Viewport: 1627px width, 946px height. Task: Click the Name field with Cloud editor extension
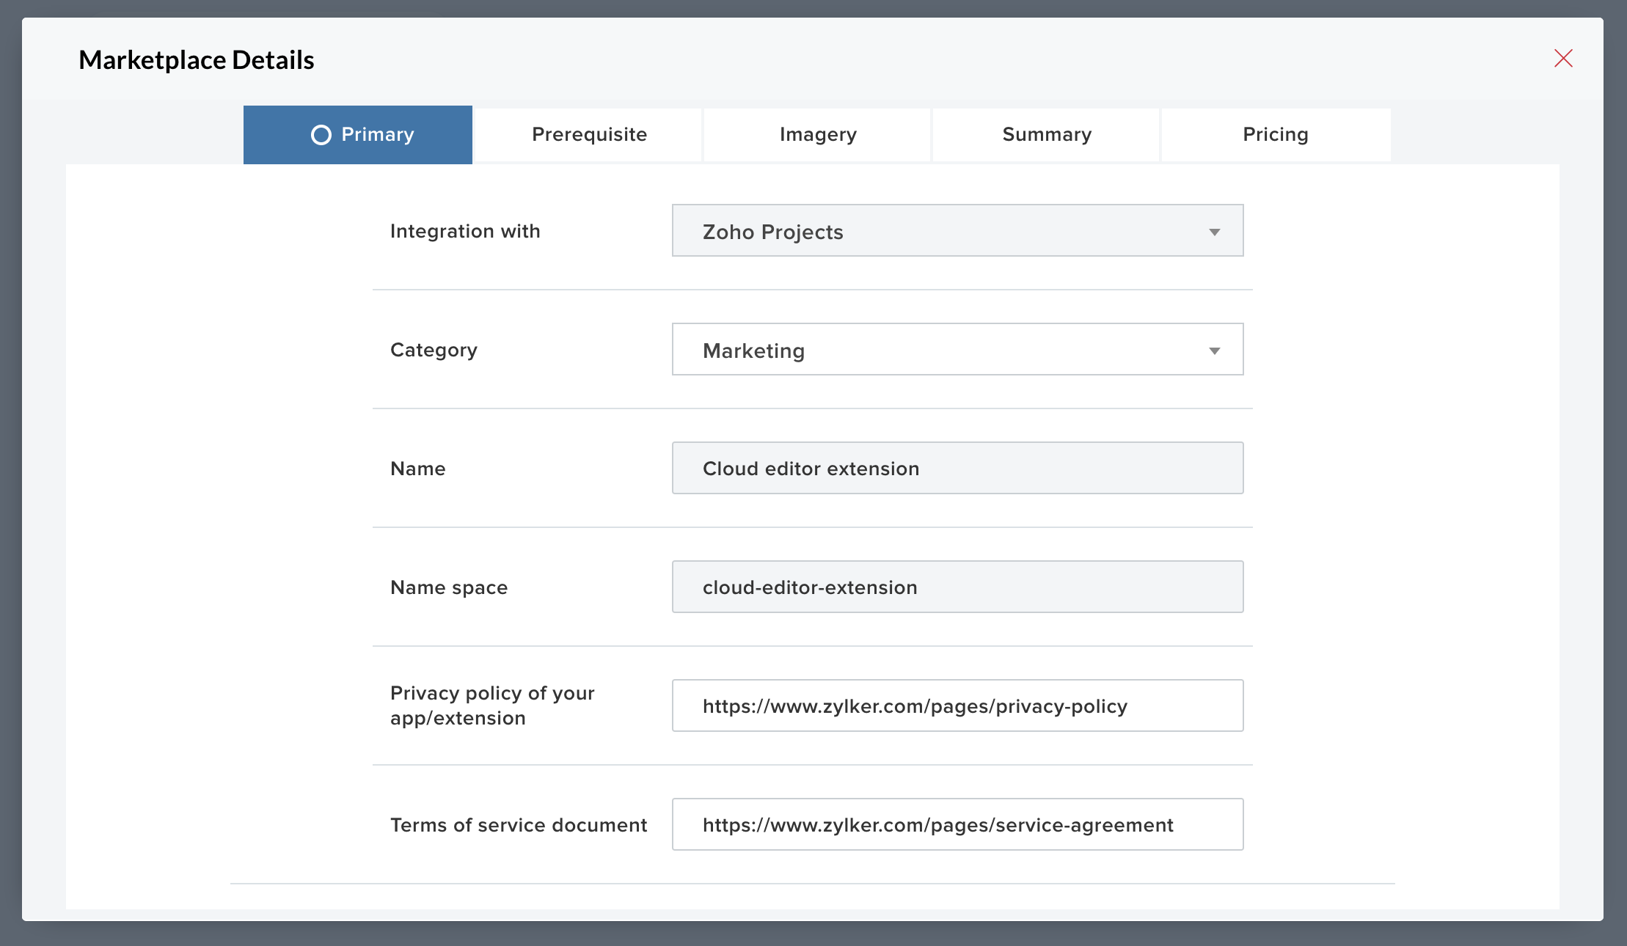tap(957, 469)
